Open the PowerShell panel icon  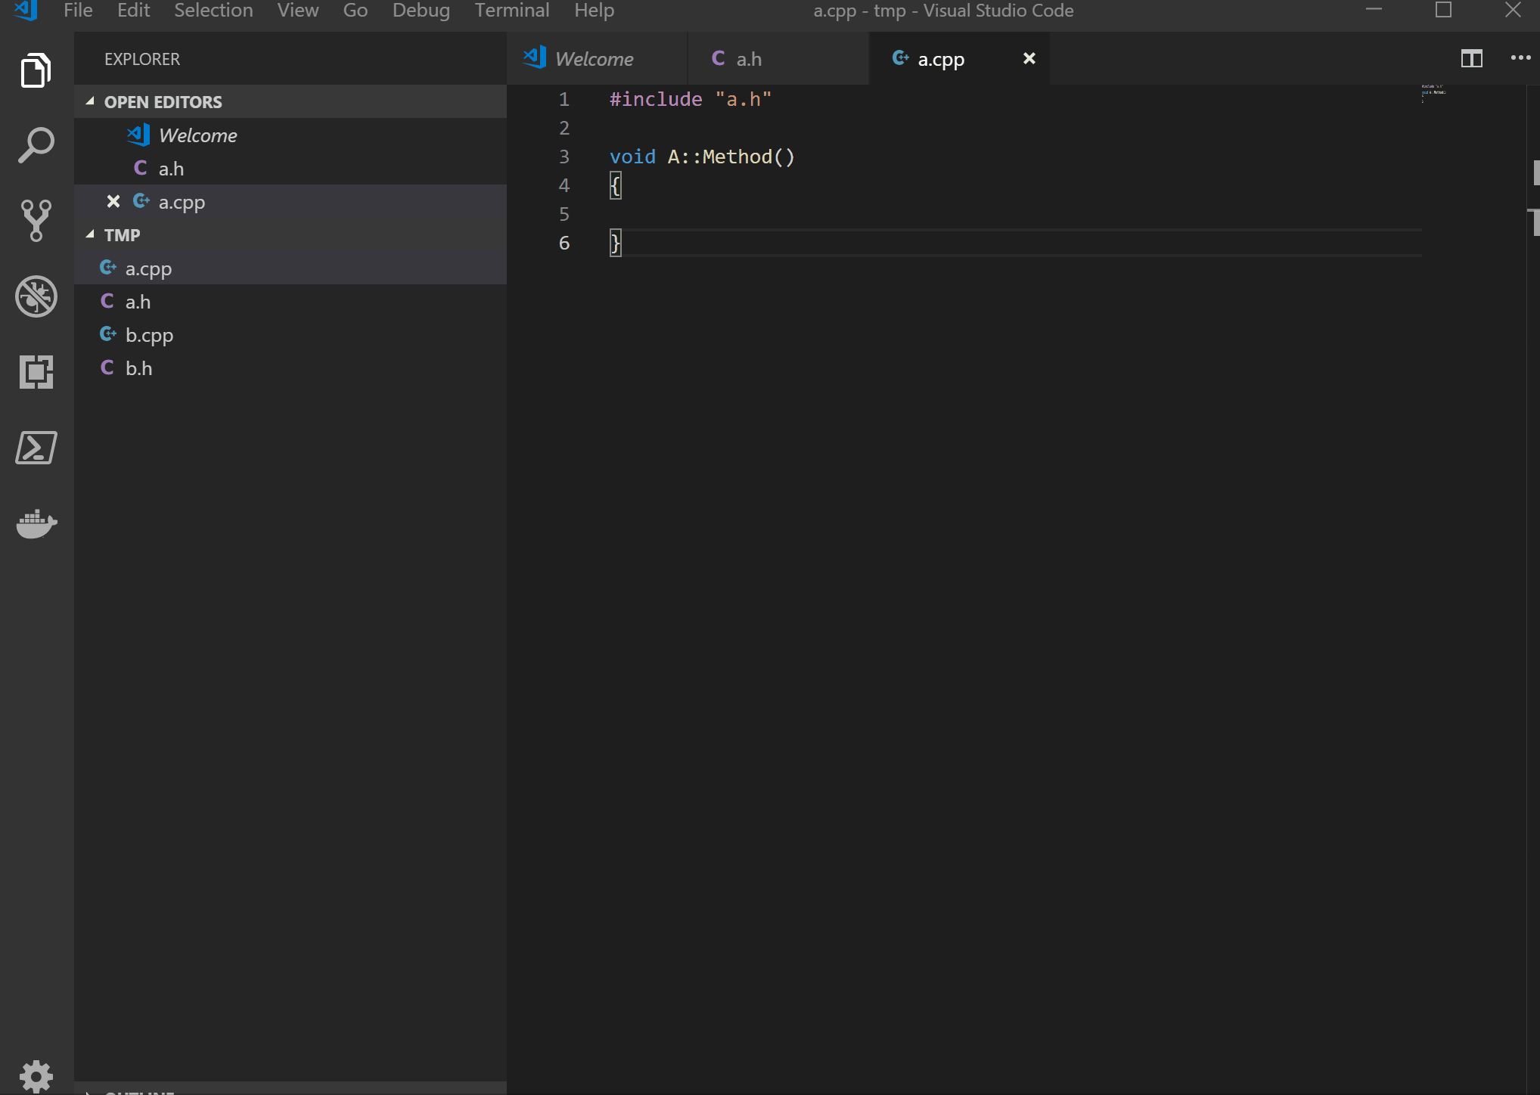36,448
